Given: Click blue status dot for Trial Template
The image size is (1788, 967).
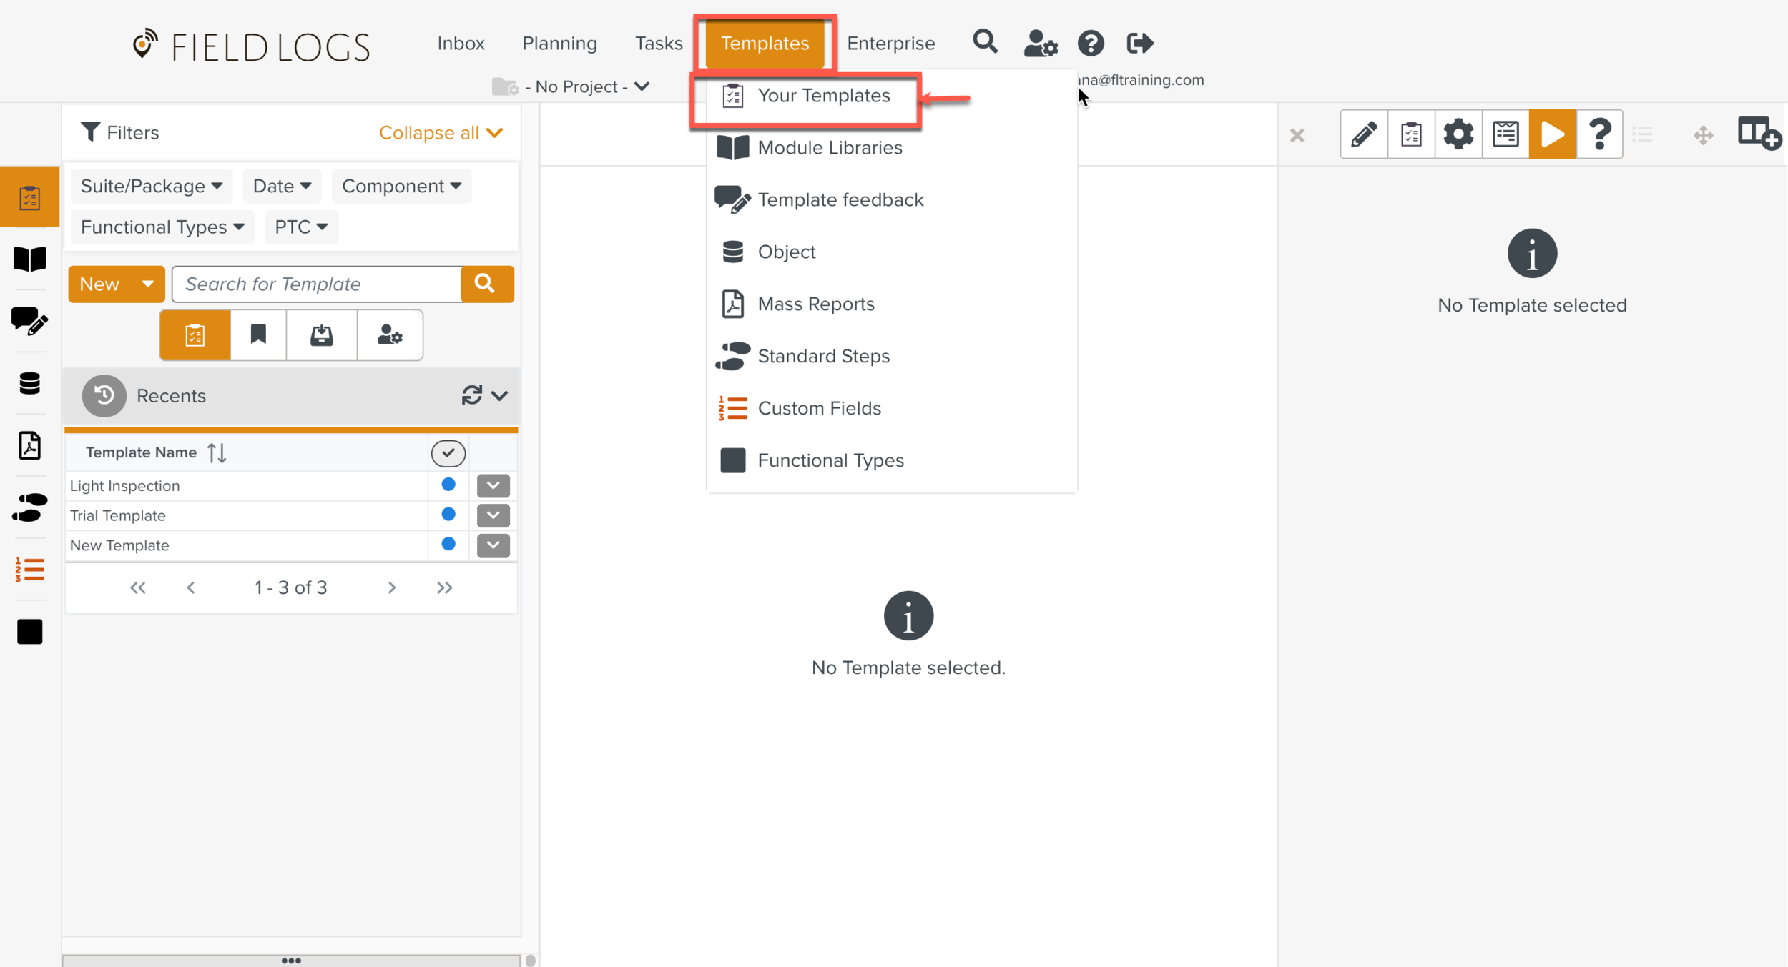Looking at the screenshot, I should click(448, 515).
